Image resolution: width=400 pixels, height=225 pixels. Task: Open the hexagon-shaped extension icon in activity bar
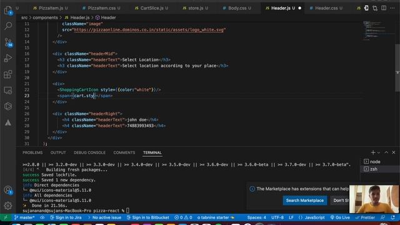click(x=8, y=106)
